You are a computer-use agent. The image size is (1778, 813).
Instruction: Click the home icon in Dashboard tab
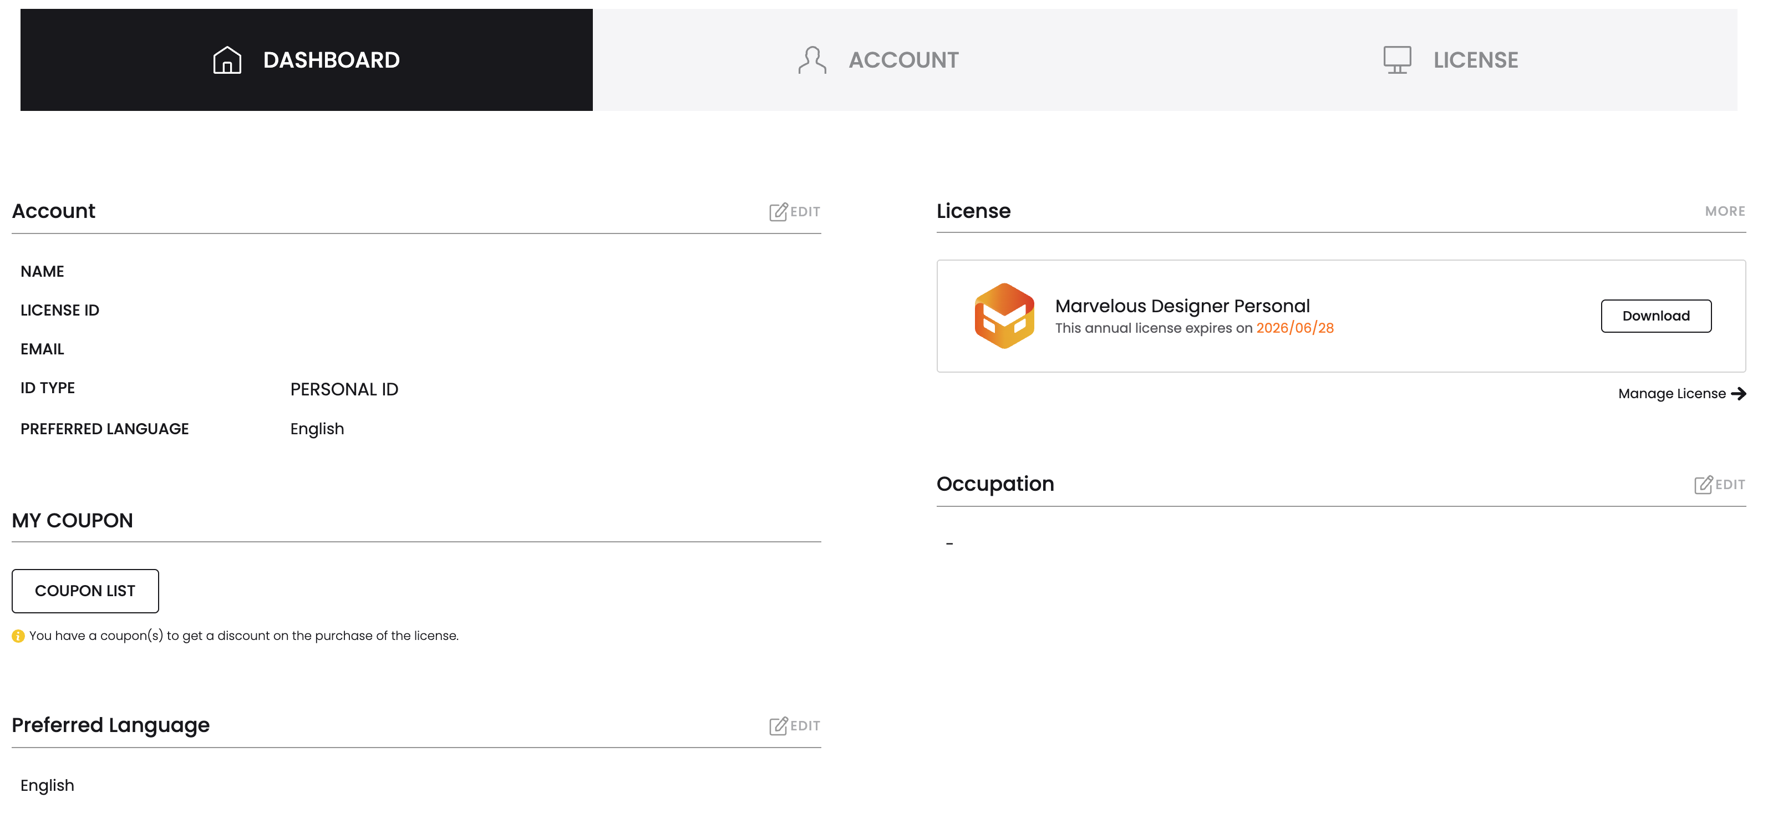coord(227,60)
